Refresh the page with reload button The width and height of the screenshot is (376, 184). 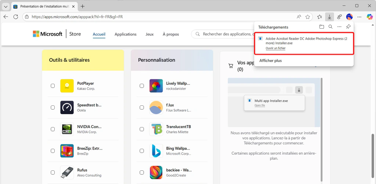tap(16, 17)
